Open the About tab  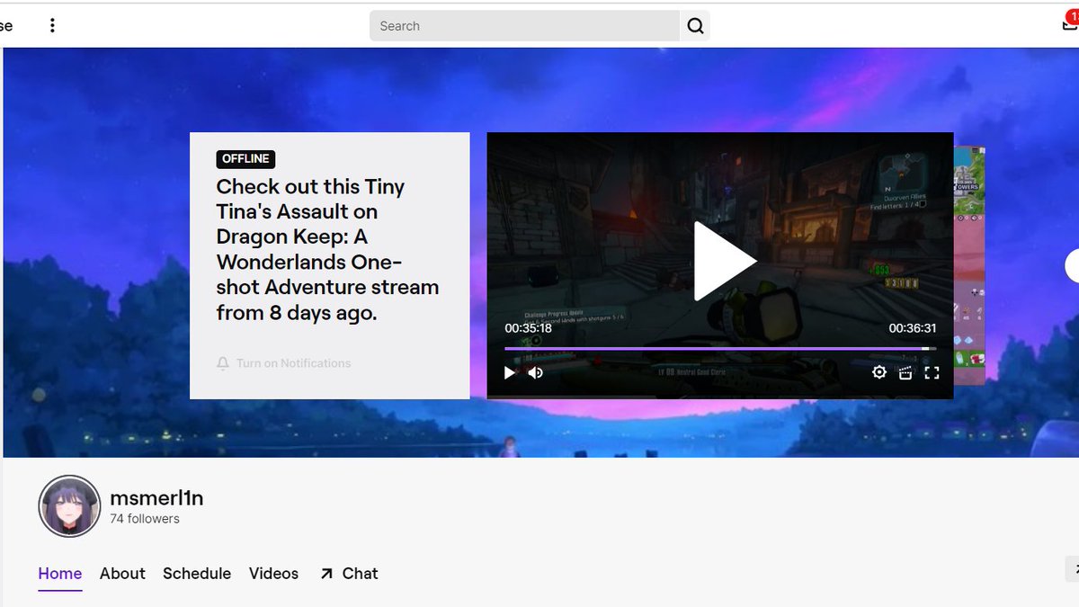(x=122, y=573)
